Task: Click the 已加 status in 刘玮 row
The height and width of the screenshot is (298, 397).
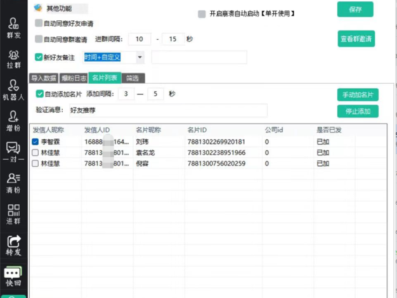Action: point(323,142)
